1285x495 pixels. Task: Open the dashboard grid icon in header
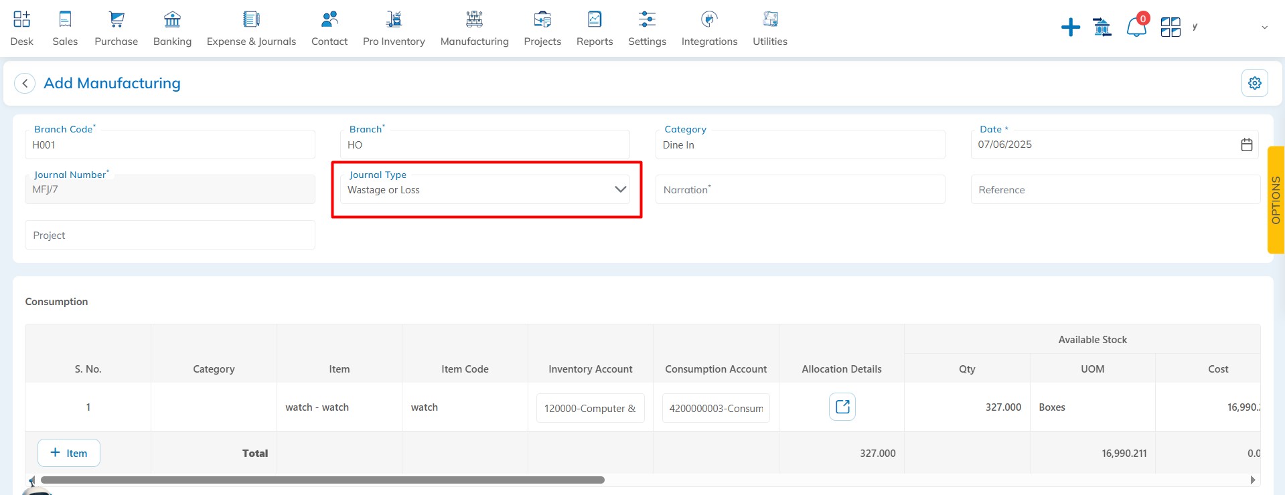pos(1170,27)
